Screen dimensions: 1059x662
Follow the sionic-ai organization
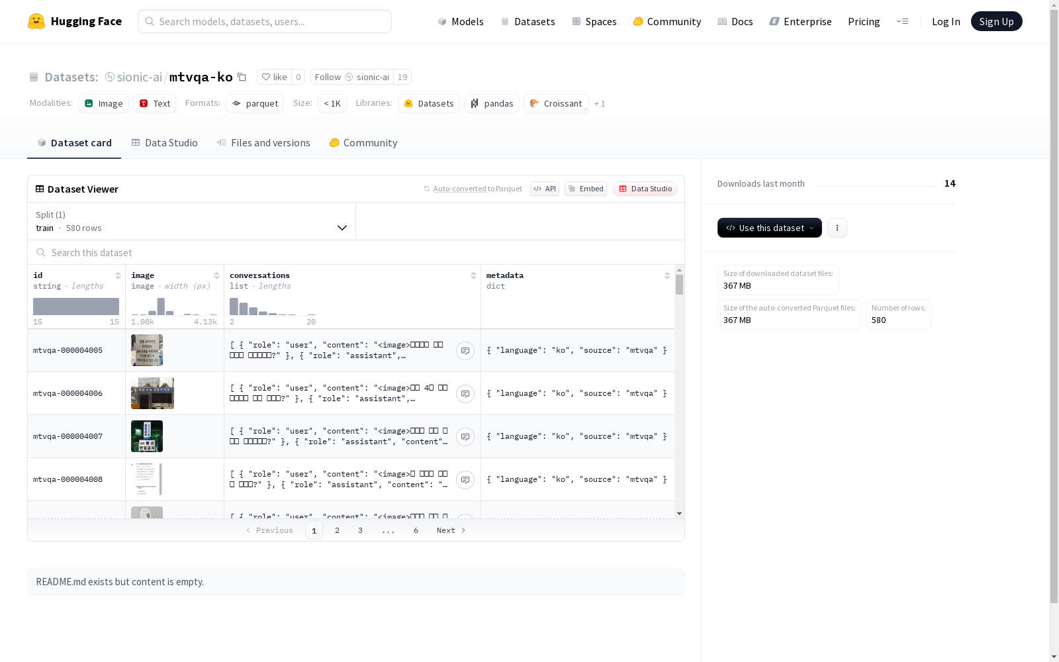[352, 77]
